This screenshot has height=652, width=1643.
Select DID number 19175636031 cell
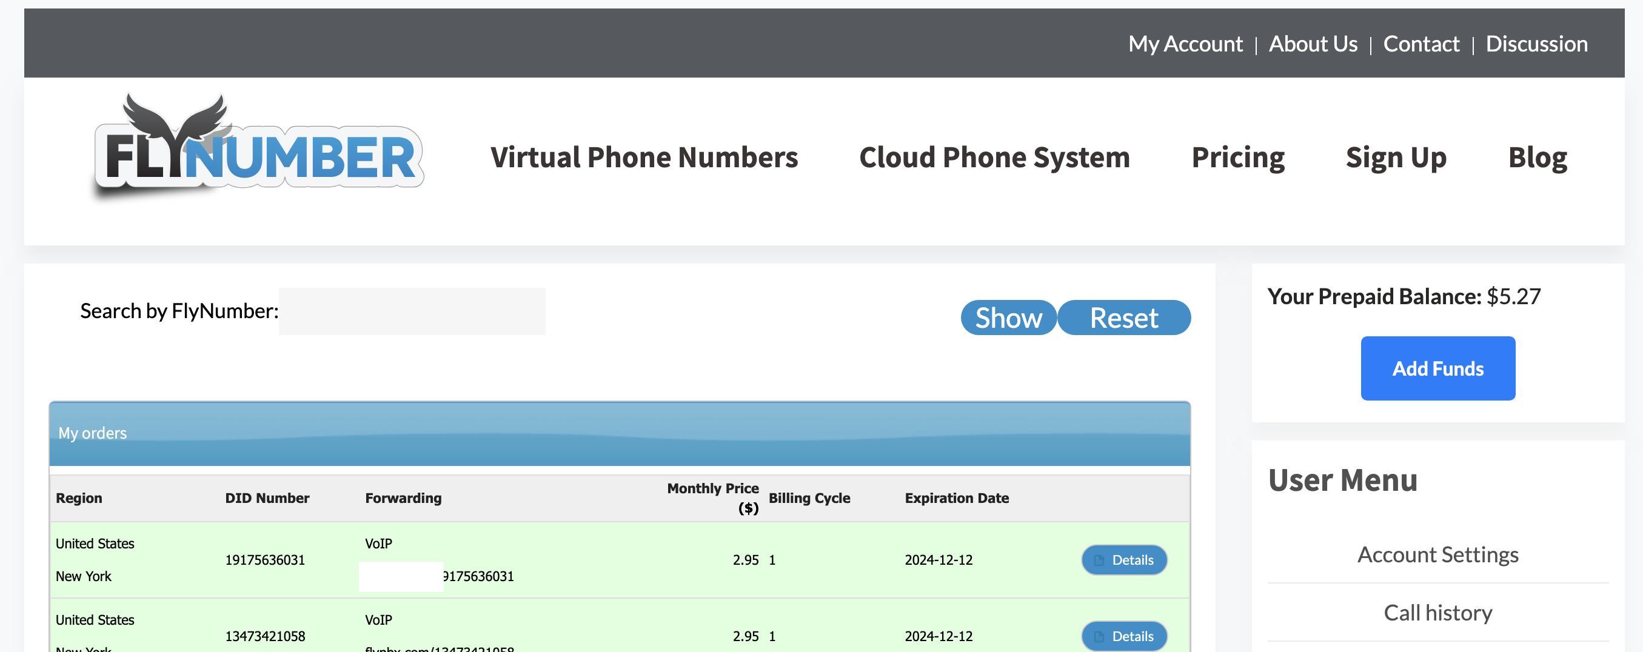pos(265,559)
